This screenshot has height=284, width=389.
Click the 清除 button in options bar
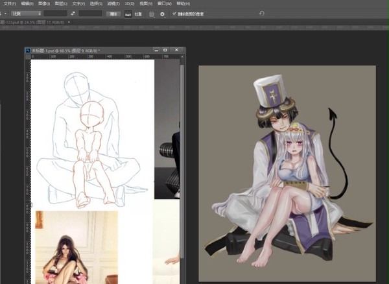pyautogui.click(x=113, y=14)
